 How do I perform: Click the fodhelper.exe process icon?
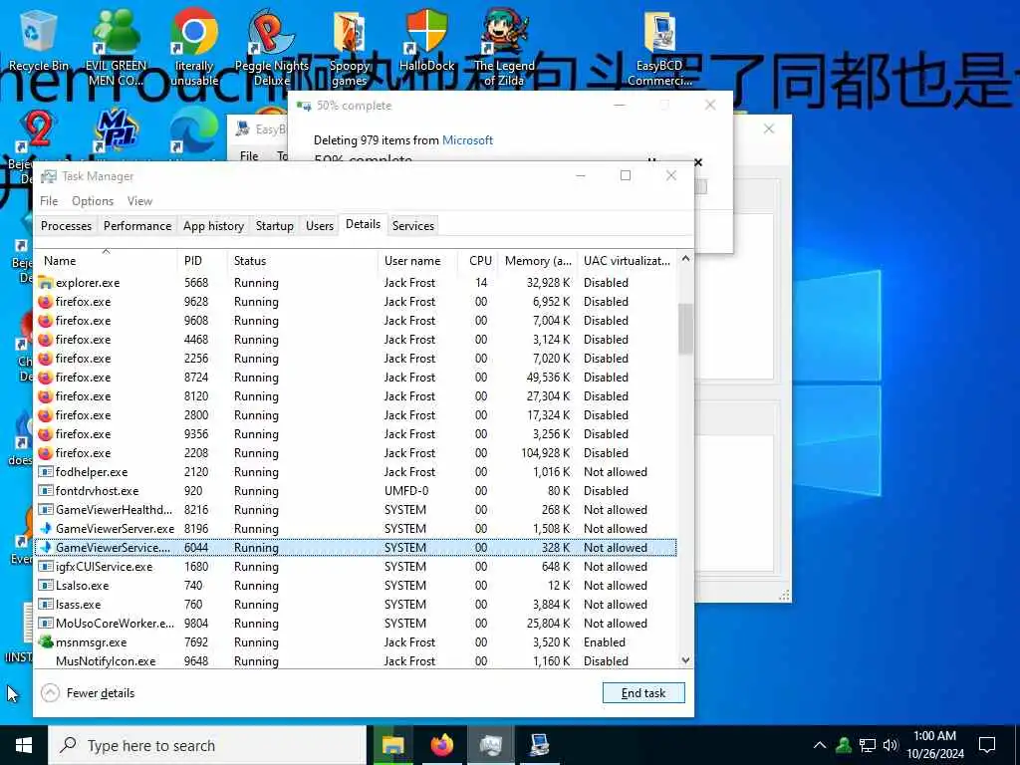pyautogui.click(x=46, y=471)
